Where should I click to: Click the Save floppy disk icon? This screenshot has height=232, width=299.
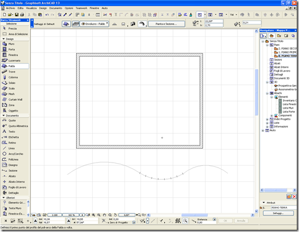click(x=17, y=15)
